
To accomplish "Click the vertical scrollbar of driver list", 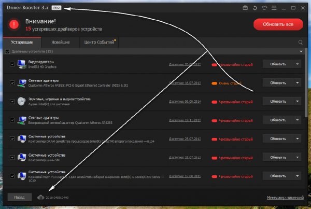I will pos(306,82).
